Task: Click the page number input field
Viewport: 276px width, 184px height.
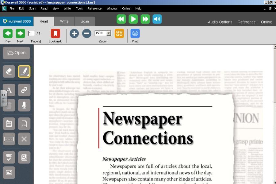Action: point(31,33)
